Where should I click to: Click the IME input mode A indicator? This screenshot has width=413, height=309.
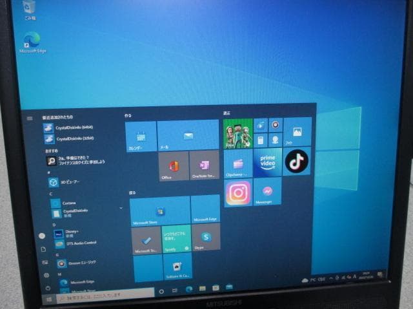click(355, 276)
